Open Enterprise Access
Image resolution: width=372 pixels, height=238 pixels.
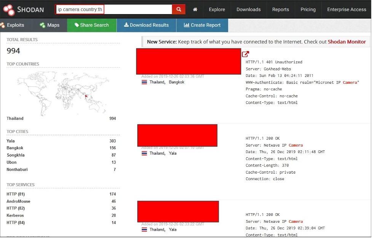tap(346, 10)
